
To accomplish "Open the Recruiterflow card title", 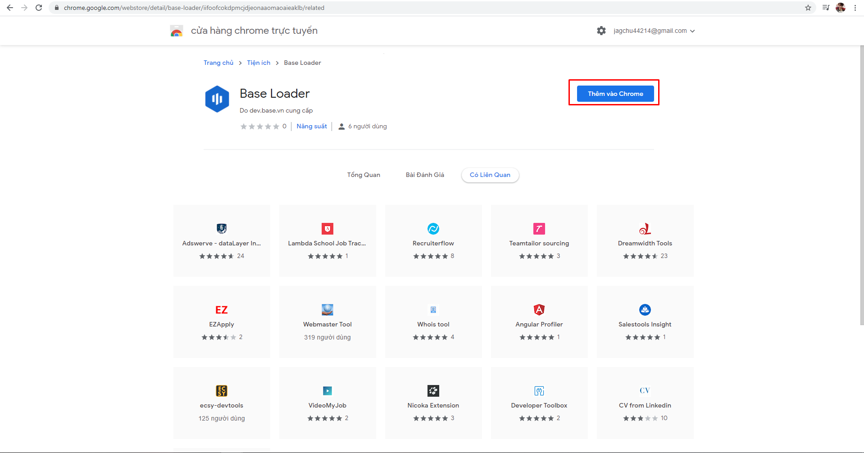I will tap(433, 243).
